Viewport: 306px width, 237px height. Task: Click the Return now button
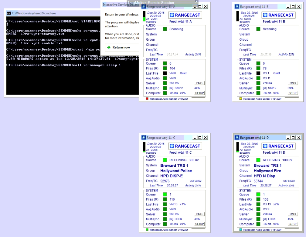pyautogui.click(x=122, y=47)
